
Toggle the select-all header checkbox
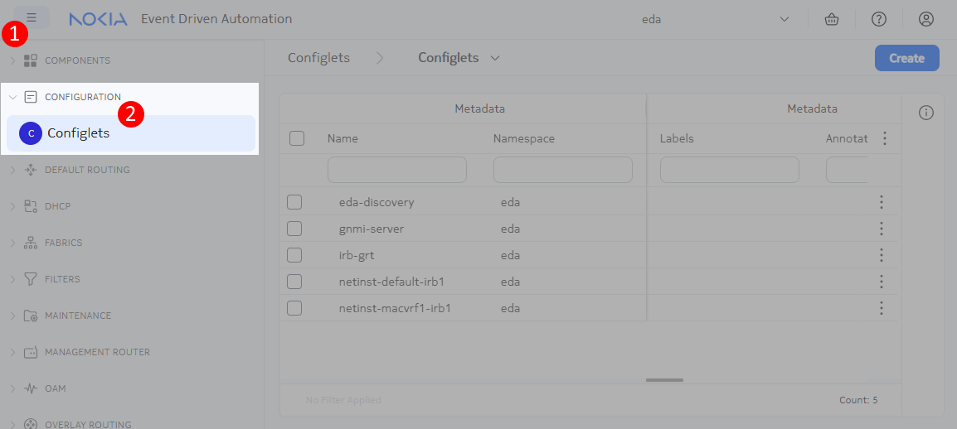coord(297,138)
